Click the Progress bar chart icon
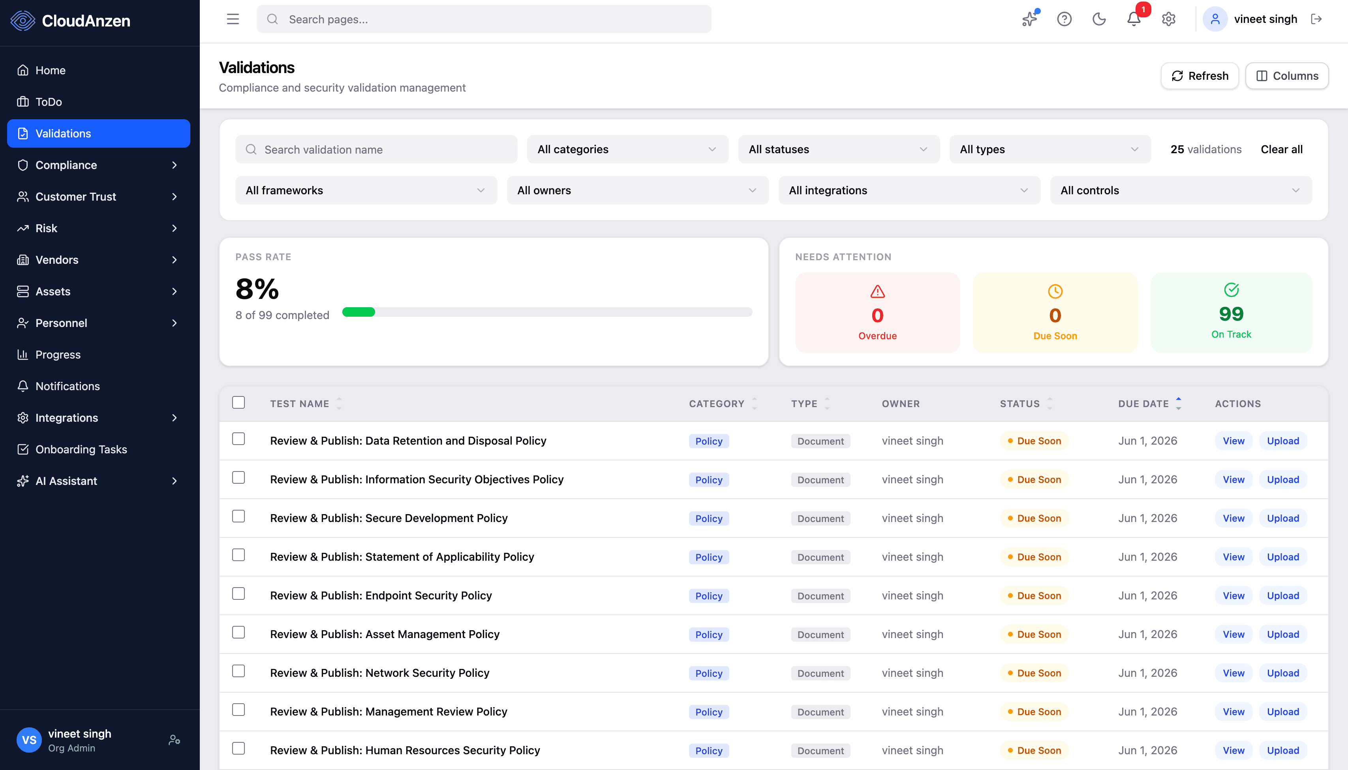This screenshot has width=1348, height=770. tap(23, 354)
